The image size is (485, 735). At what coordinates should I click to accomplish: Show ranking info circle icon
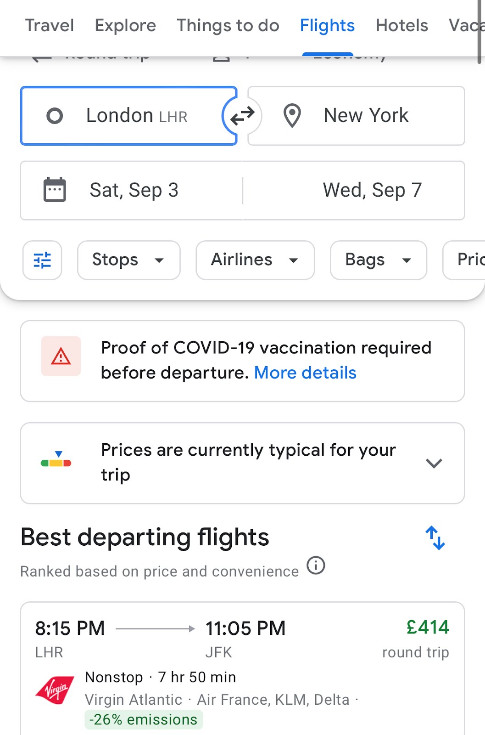(x=316, y=565)
